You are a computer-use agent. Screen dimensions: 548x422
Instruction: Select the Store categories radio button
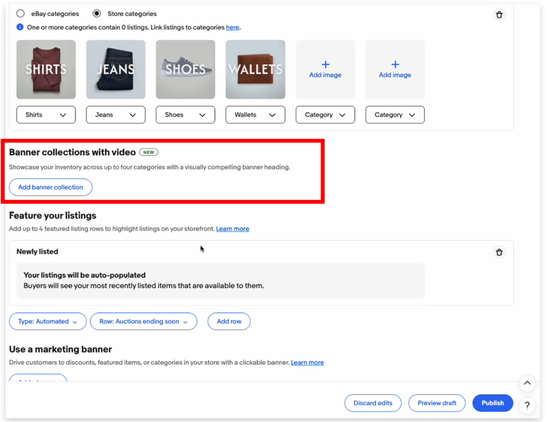[97, 14]
